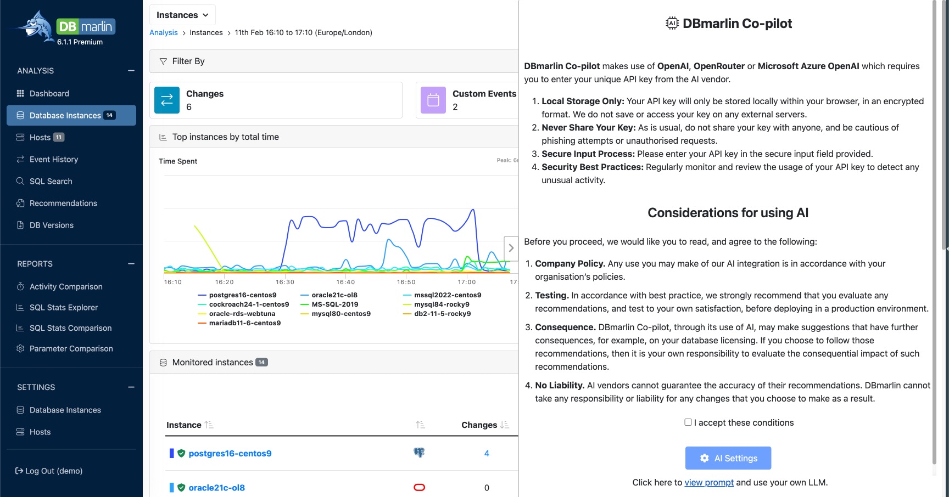Open SQL Search in the sidebar
This screenshot has width=949, height=497.
click(x=51, y=181)
